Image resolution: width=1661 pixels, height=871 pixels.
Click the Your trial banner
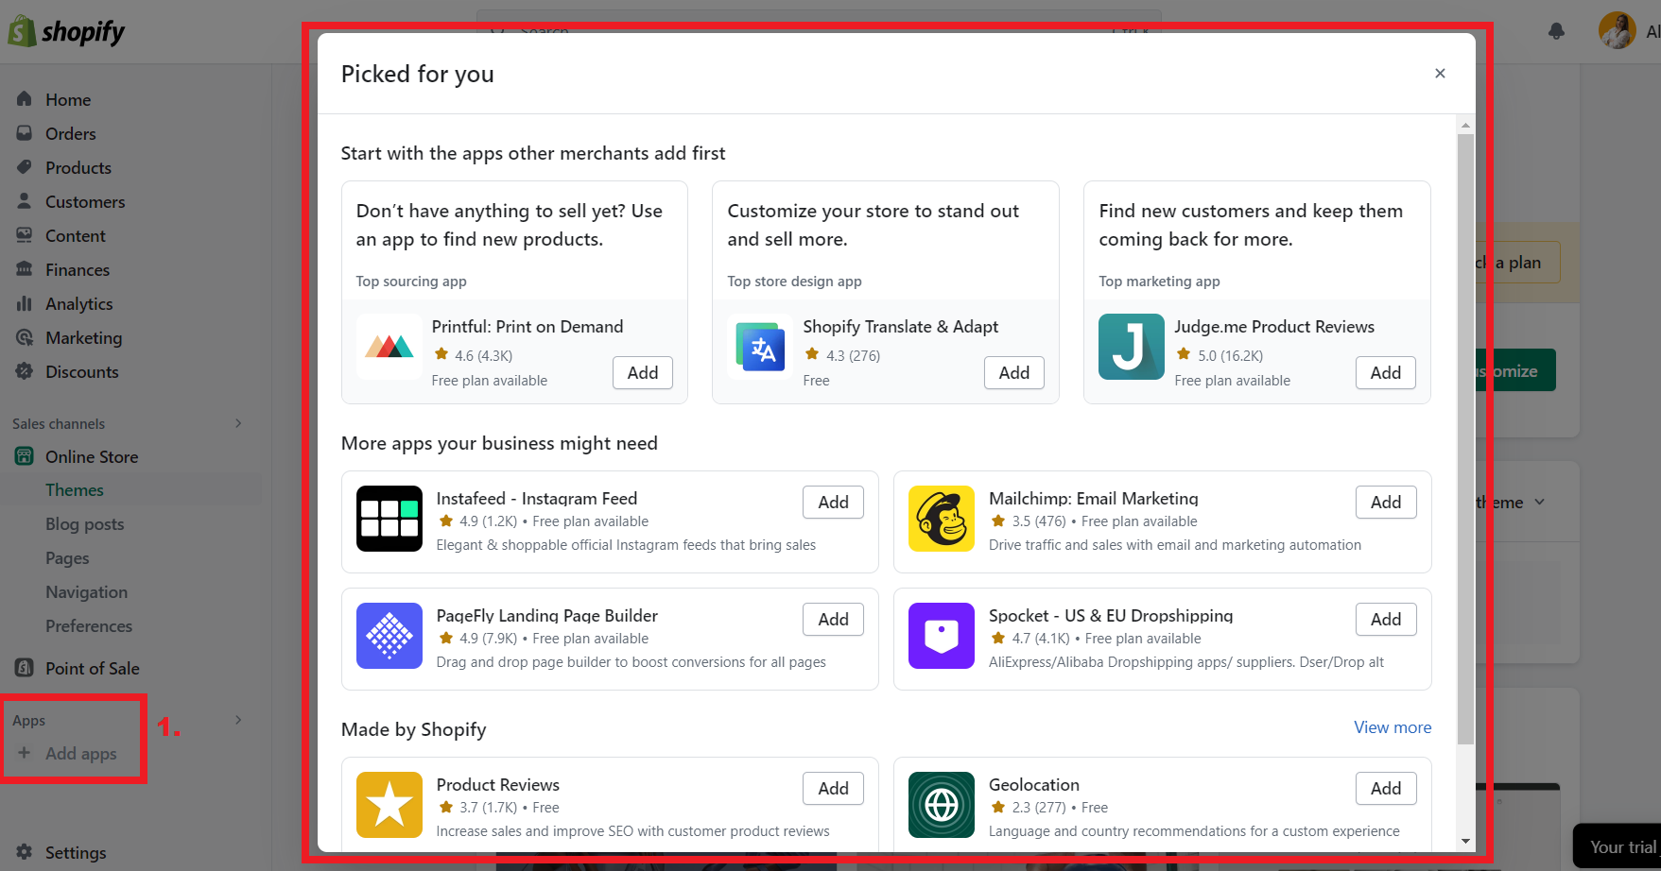click(x=1617, y=846)
